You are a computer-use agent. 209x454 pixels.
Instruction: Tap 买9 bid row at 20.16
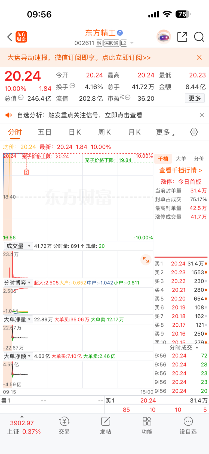click(181, 334)
